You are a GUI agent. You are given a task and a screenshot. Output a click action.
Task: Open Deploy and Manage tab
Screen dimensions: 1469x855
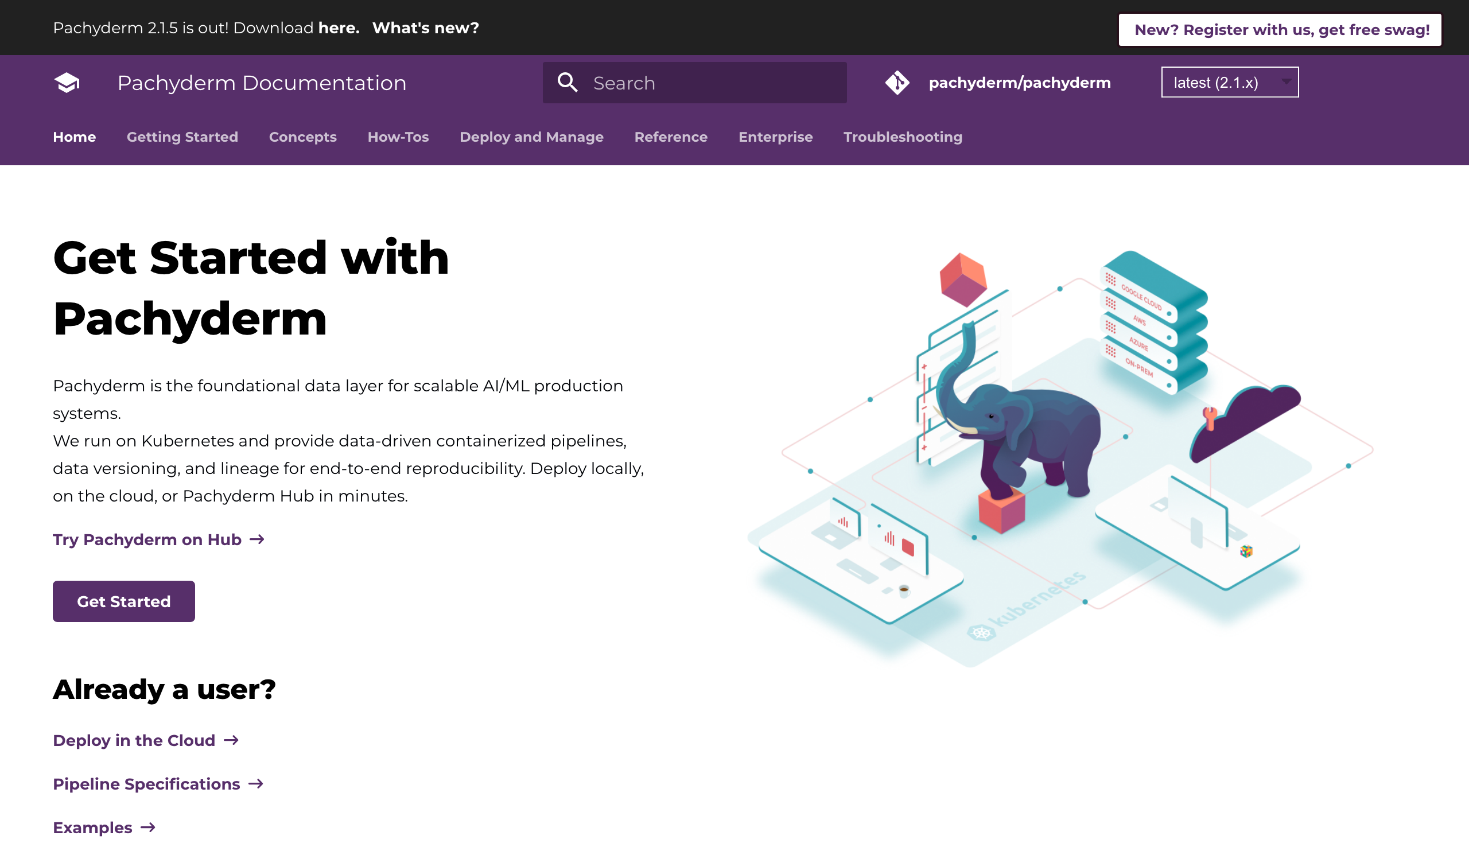[x=531, y=137]
